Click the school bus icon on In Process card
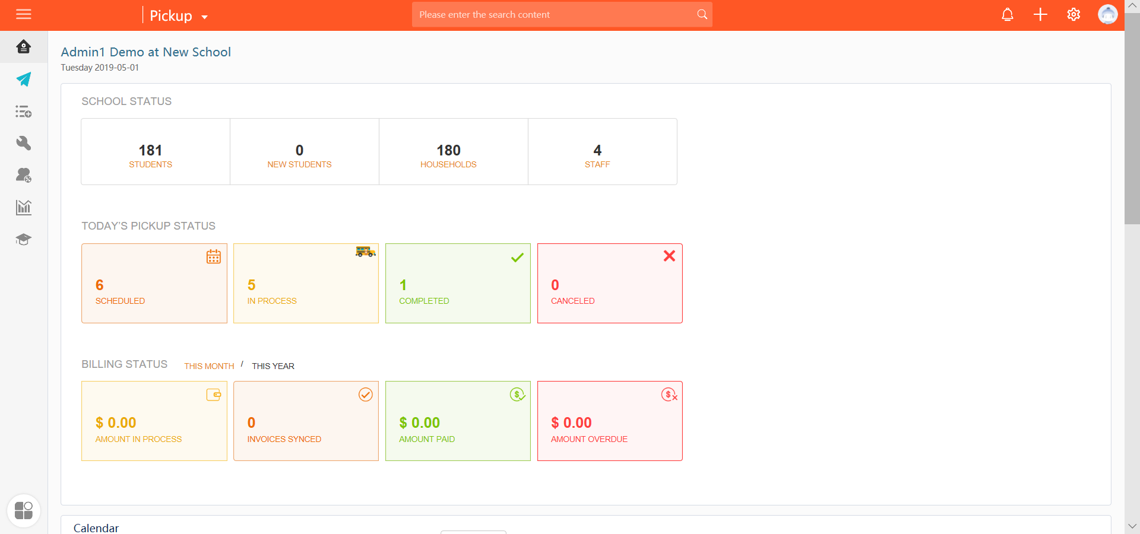The image size is (1140, 534). (x=366, y=252)
